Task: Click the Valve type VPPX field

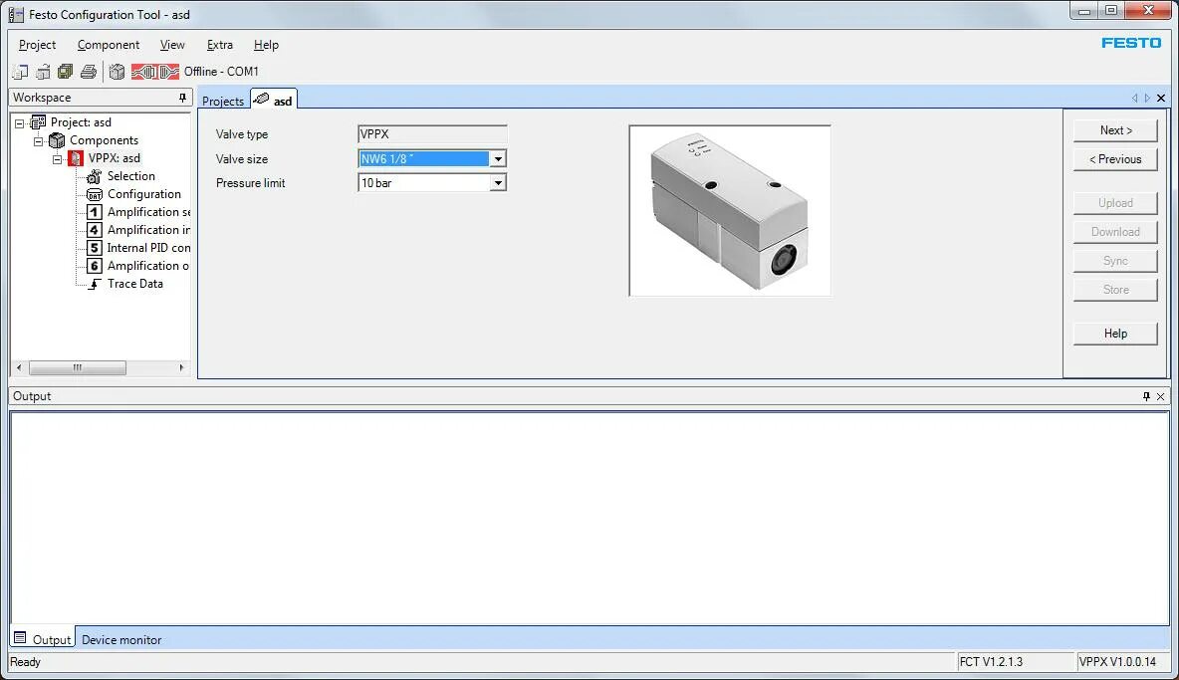Action: click(x=432, y=134)
